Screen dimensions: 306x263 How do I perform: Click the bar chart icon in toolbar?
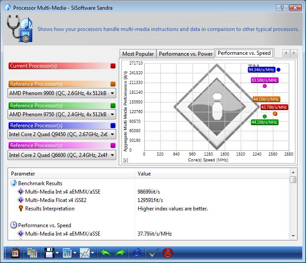[x=68, y=253]
